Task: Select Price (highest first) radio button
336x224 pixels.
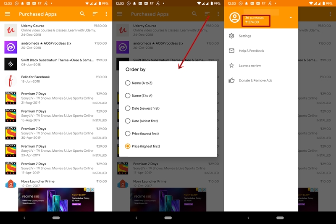Action: [x=128, y=146]
